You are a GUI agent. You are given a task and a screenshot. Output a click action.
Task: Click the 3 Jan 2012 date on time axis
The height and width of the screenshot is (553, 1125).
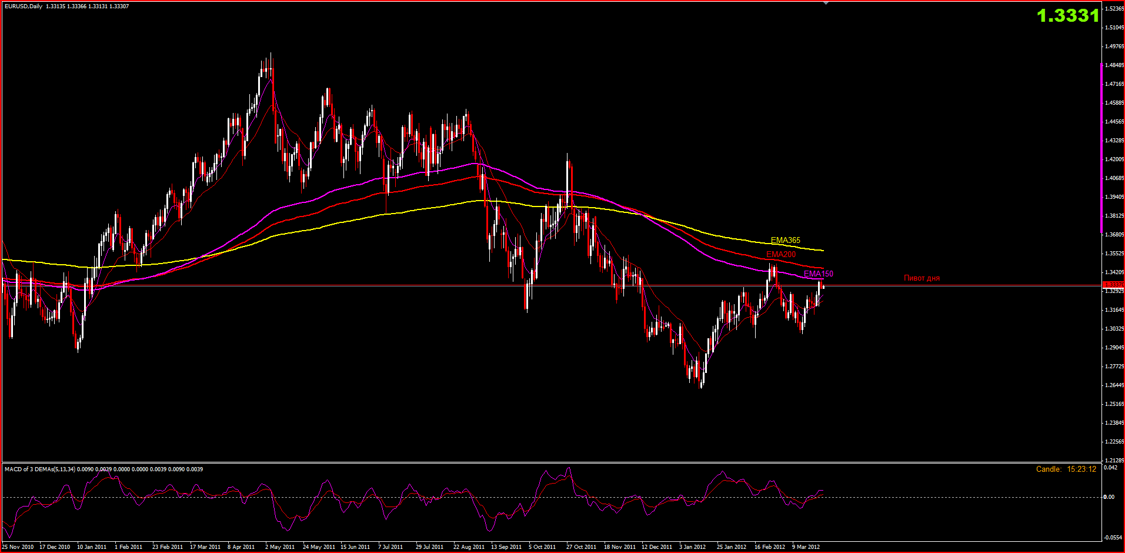click(692, 547)
